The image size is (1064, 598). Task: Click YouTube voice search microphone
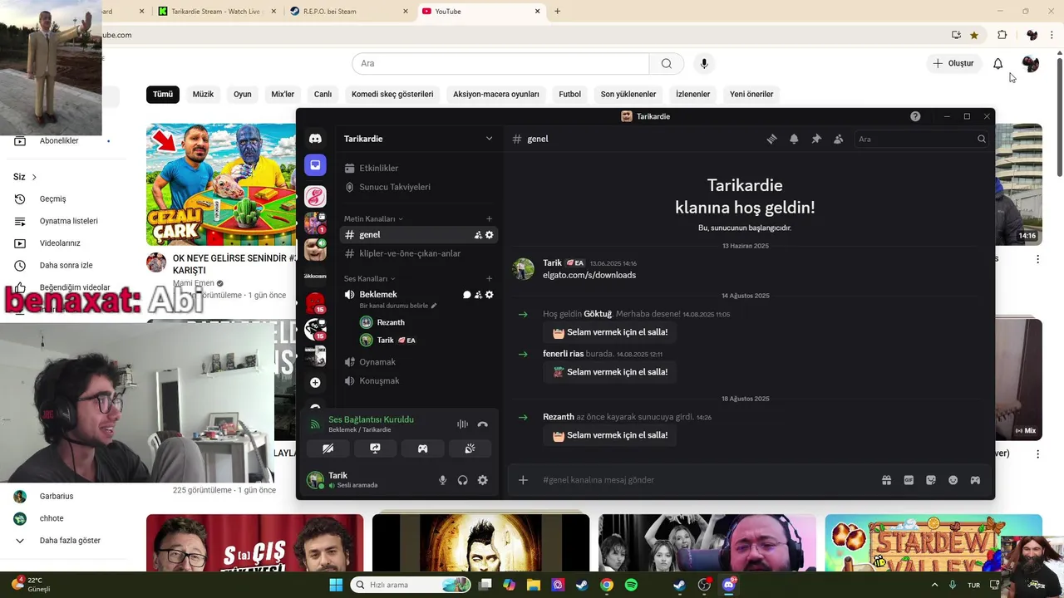click(x=704, y=63)
